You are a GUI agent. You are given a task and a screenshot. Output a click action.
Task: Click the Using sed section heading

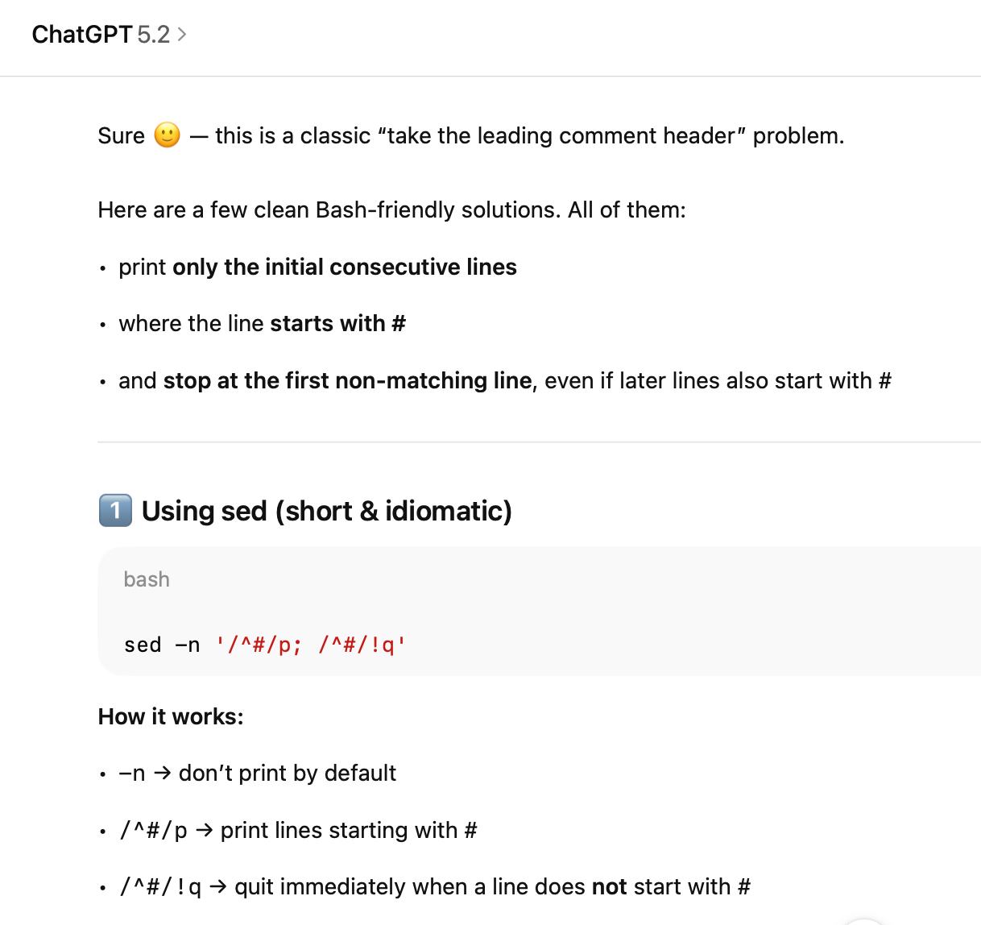[326, 511]
